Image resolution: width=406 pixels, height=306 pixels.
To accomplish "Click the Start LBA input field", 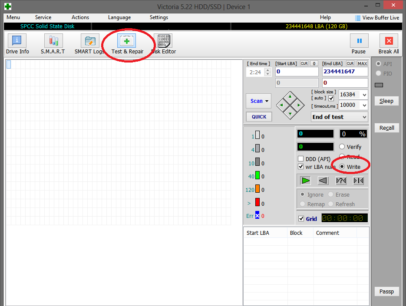I will coord(297,72).
